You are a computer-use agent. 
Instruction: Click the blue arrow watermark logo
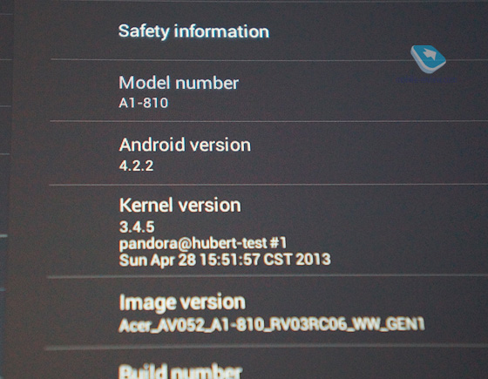tap(428, 59)
